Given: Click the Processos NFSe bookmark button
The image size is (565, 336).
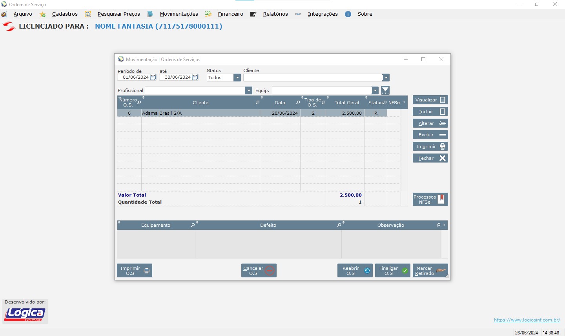Looking at the screenshot, I should coord(430,199).
